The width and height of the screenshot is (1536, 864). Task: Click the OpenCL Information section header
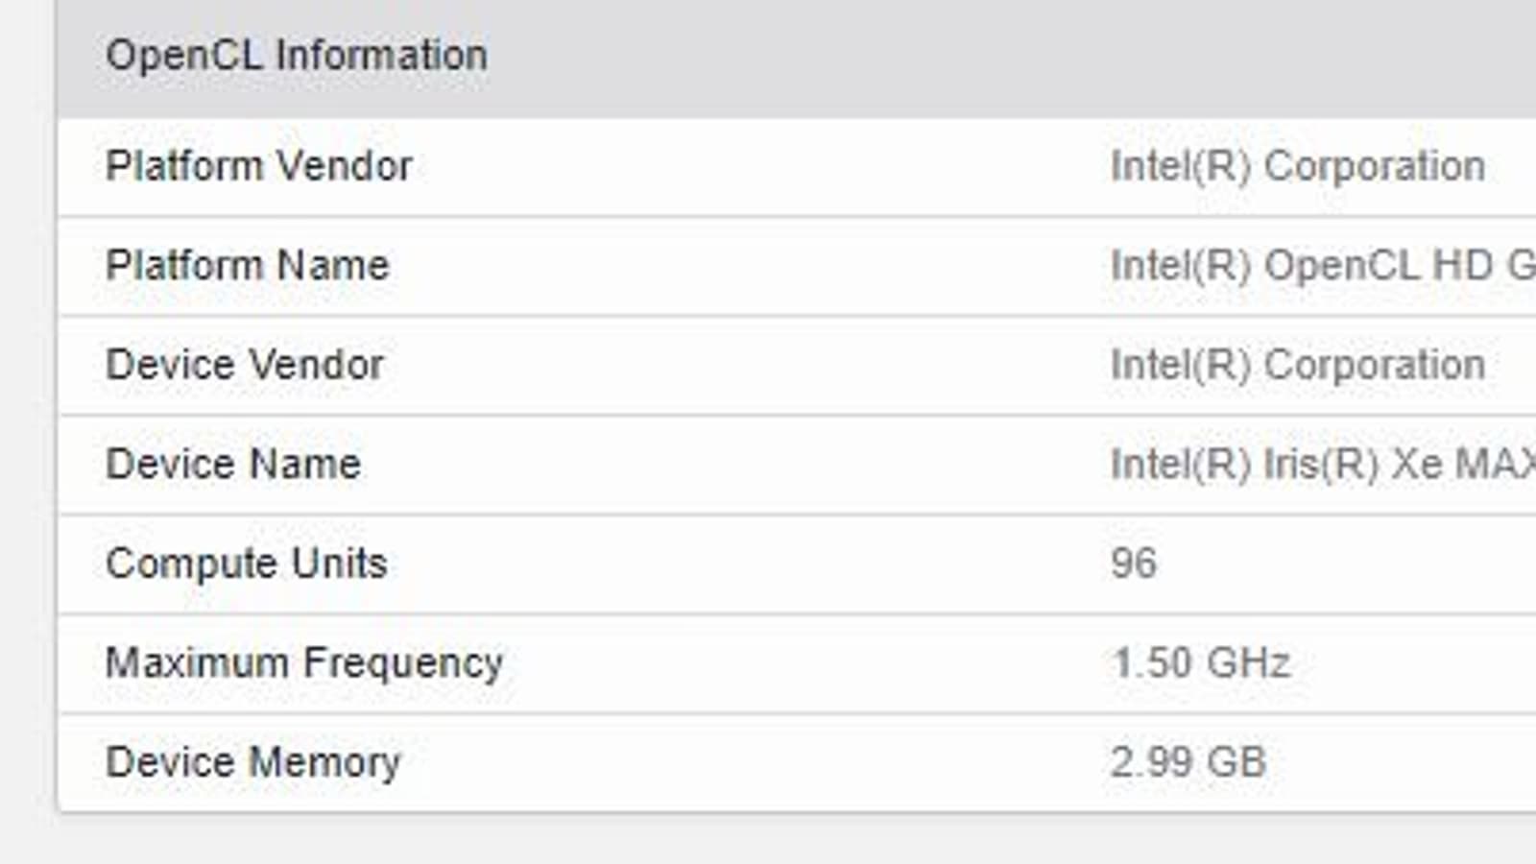coord(297,56)
